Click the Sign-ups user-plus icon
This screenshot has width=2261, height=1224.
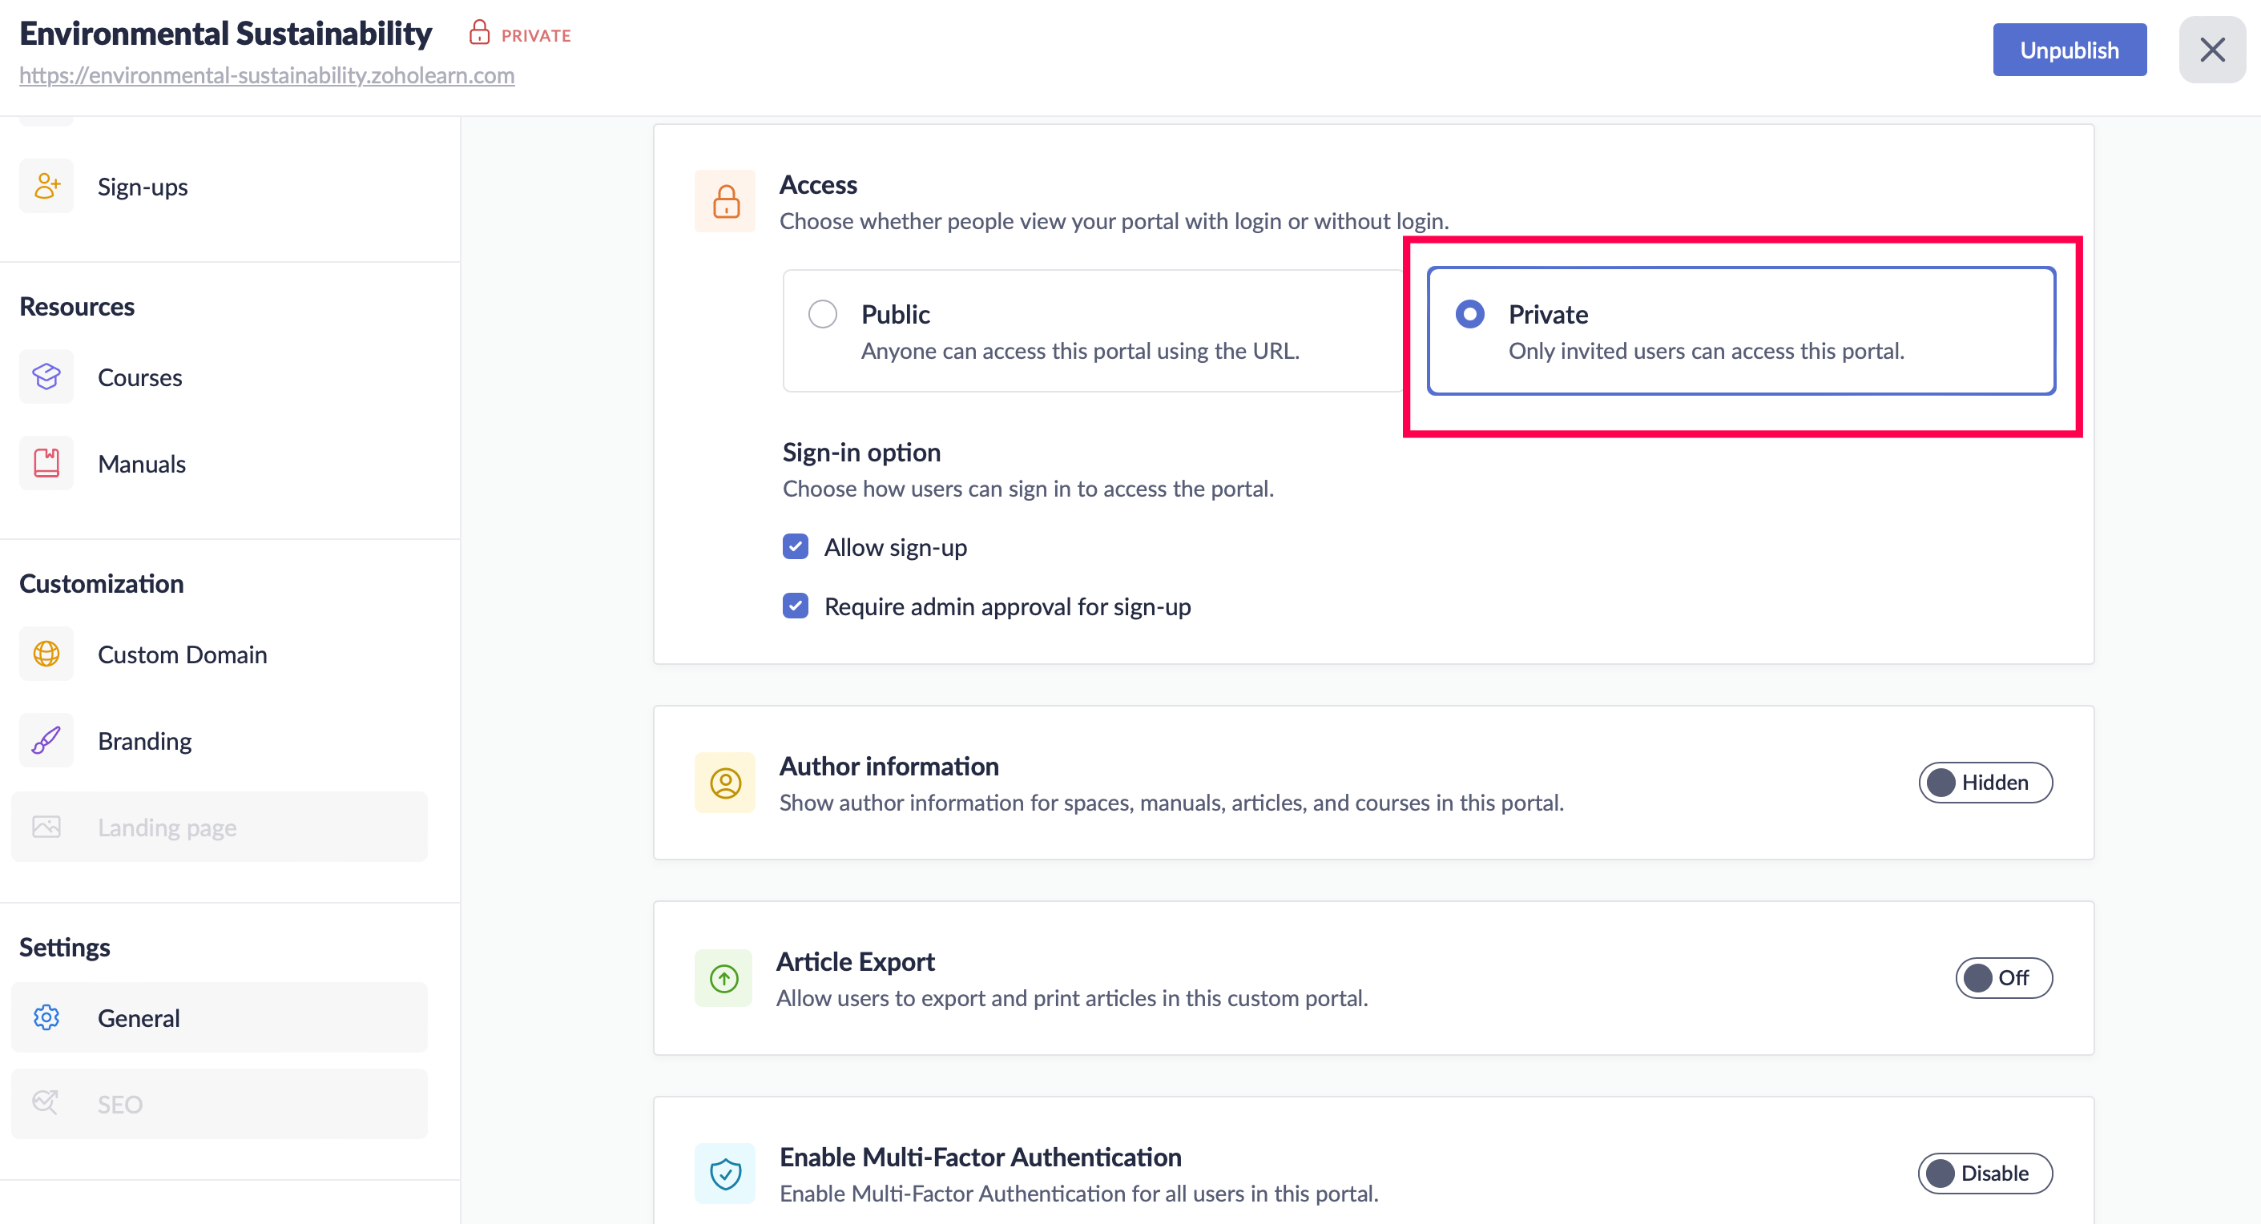[x=46, y=186]
